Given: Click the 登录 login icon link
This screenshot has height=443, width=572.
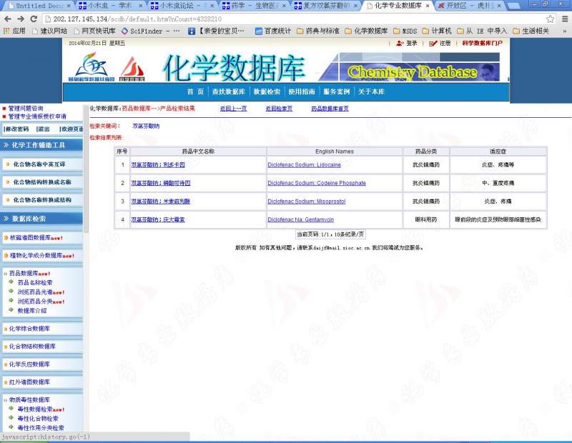Looking at the screenshot, I should pyautogui.click(x=406, y=43).
